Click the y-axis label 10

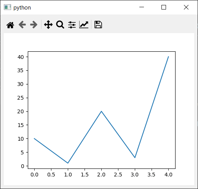pyautogui.click(x=21, y=139)
